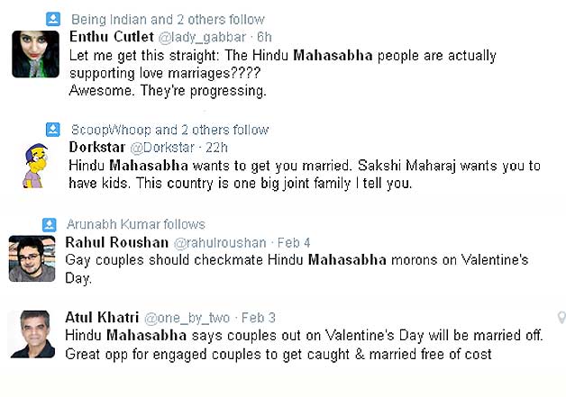Open the 6h timestamp on Enthu Cutlet's tweet
The height and width of the screenshot is (397, 566).
pos(264,37)
